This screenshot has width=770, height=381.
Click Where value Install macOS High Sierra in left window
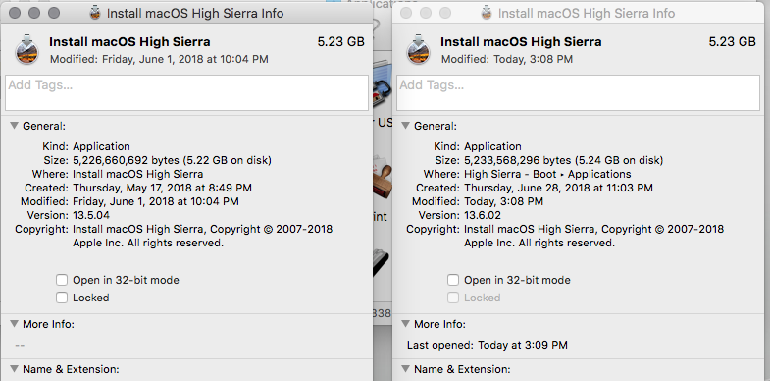(x=138, y=174)
